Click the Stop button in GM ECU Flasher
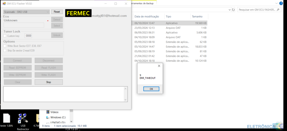287x131 pixels. pyautogui.click(x=49, y=82)
